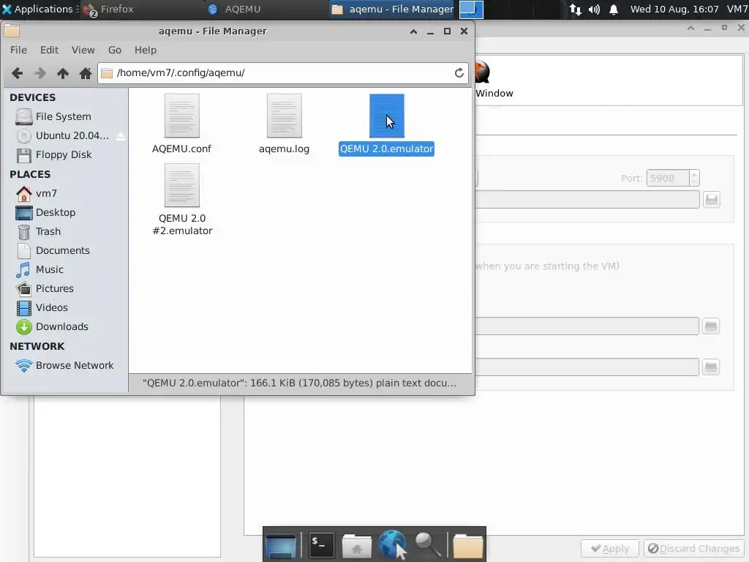Click the DEVICES sidebar heading
The height and width of the screenshot is (562, 749).
(x=32, y=97)
